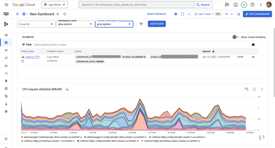The image size is (275, 148).
Task: Click the page vertical scrollbar
Action: 274,62
